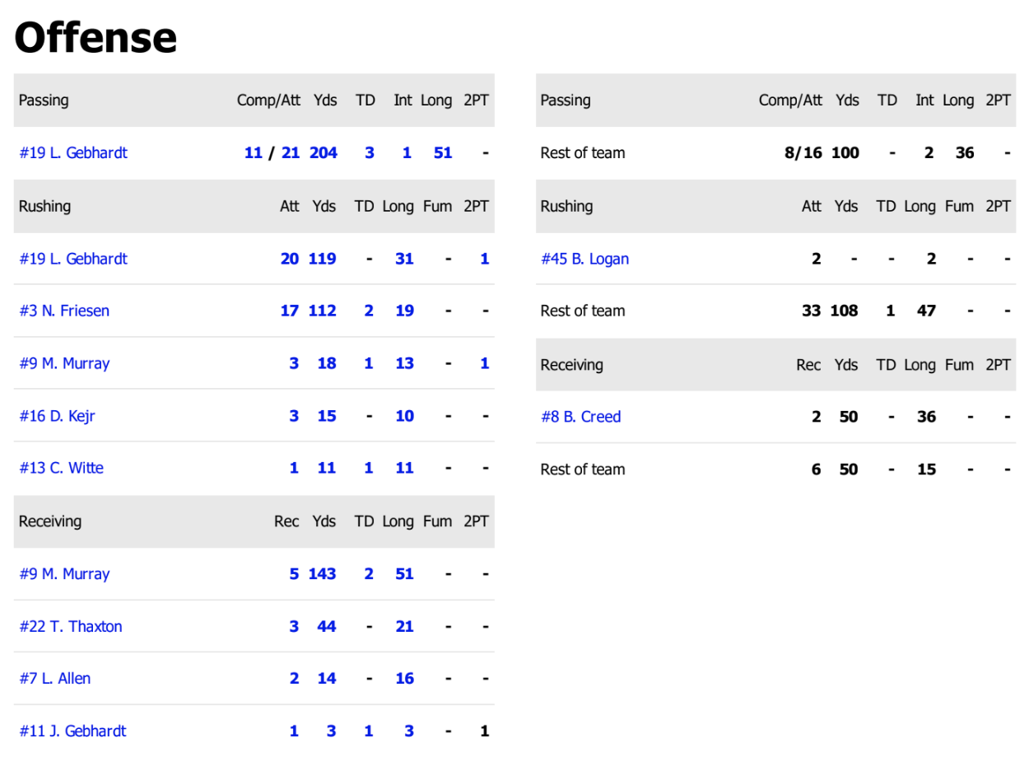Click L. Gebhardt's 204 passing yards value
Viewport: 1029px width, 771px height.
pos(324,153)
